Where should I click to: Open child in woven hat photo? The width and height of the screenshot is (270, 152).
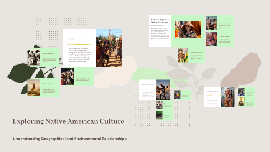tap(188, 30)
